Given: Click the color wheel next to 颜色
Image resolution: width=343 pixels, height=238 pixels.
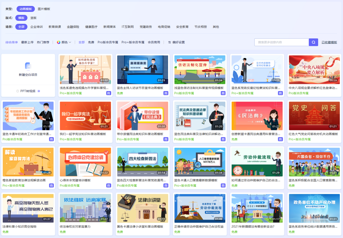Looking at the screenshot, I should pyautogui.click(x=59, y=42).
